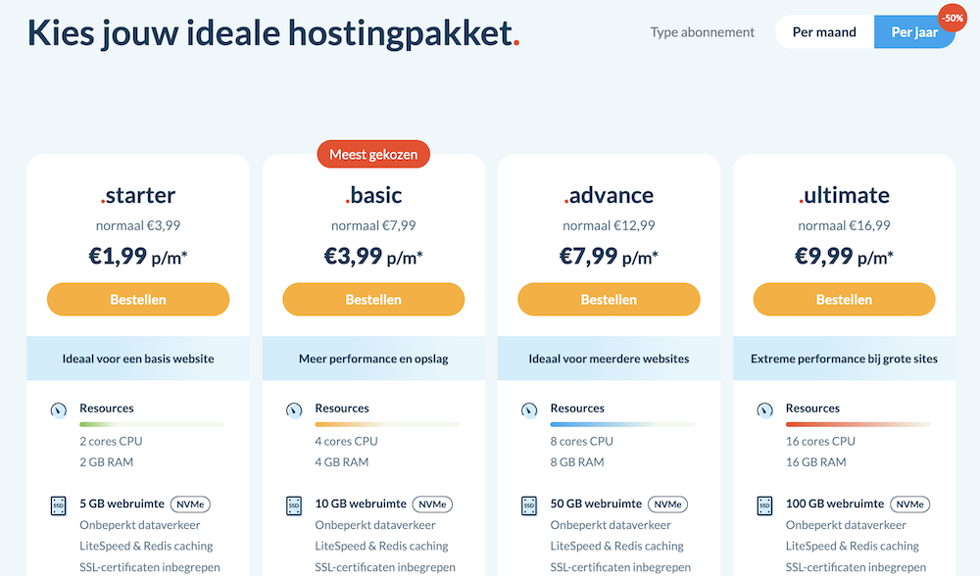The image size is (980, 576).
Task: Click the Meest gekozen badge
Action: [x=373, y=155]
